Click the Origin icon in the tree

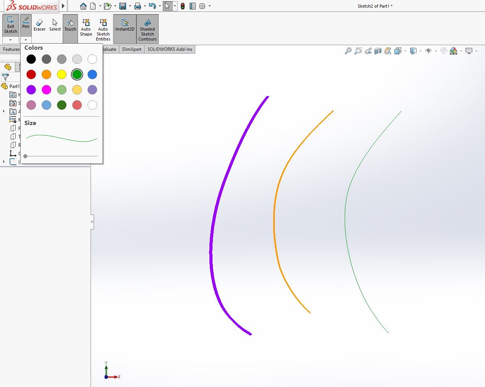pyautogui.click(x=13, y=153)
